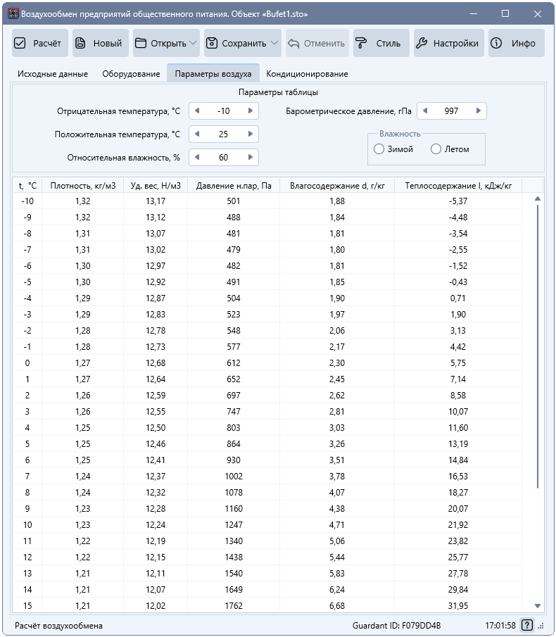Image resolution: width=556 pixels, height=637 pixels.
Task: Increase the negative temperature value
Action: pos(251,111)
